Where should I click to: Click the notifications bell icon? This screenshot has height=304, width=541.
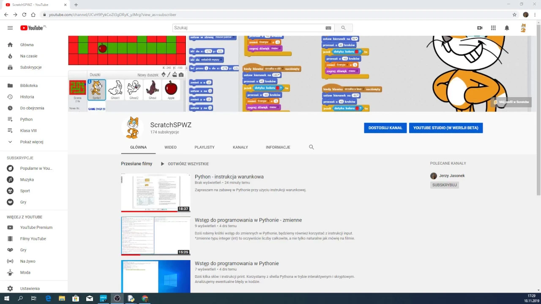(x=507, y=28)
